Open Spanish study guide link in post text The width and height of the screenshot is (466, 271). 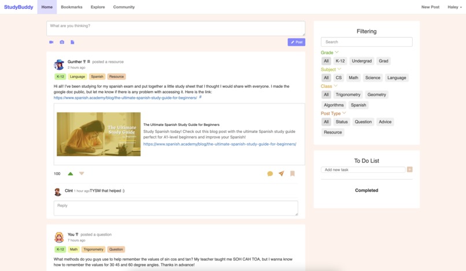(x=125, y=98)
